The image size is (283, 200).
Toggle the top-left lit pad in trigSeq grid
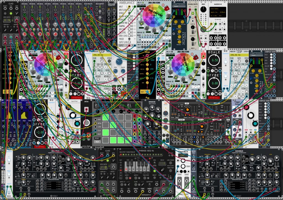(x=106, y=117)
